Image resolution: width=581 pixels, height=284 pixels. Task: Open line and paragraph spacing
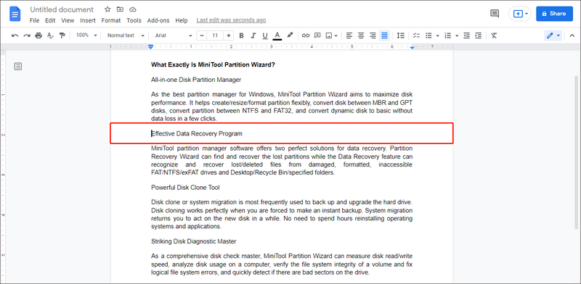tap(401, 35)
